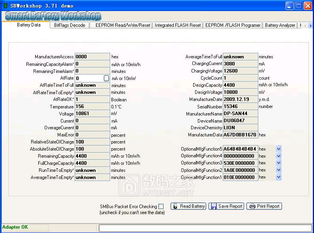Switch to the BitFlags Decode tab
Screen dimensions: 314x233
coord(70,25)
